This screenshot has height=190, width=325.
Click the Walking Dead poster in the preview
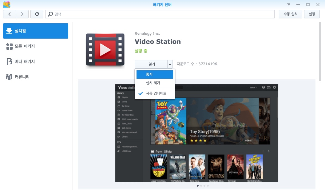pyautogui.click(x=178, y=167)
